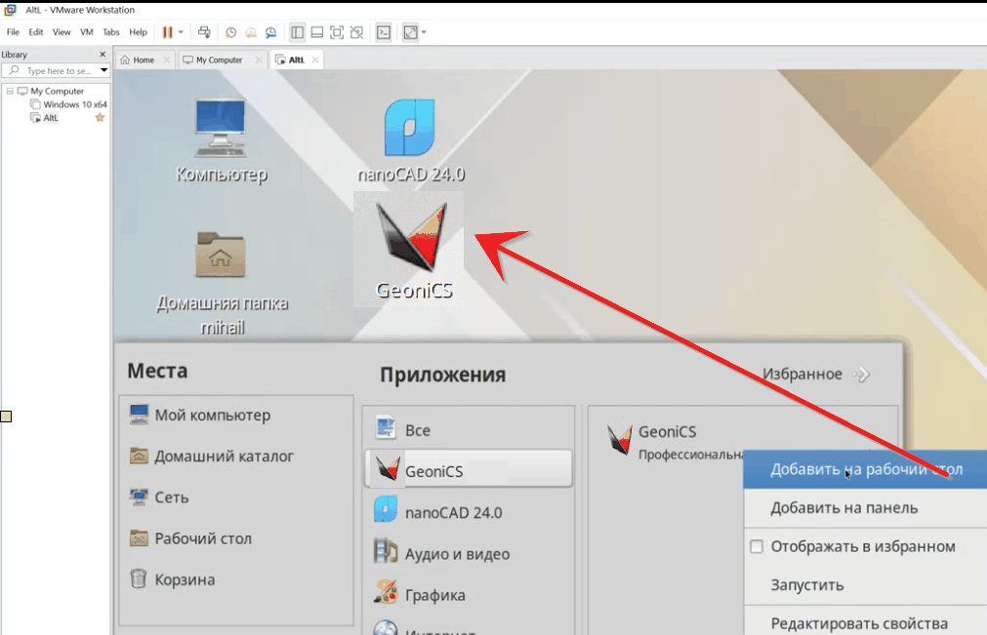The image size is (987, 635).
Task: Click the Library search input field
Action: (x=57, y=70)
